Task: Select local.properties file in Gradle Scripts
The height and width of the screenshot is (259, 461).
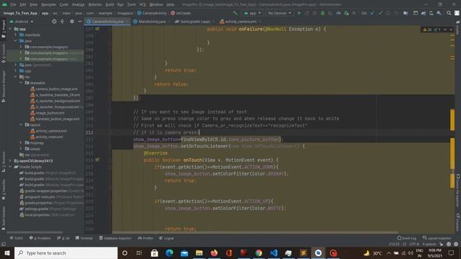Action: tap(47, 215)
